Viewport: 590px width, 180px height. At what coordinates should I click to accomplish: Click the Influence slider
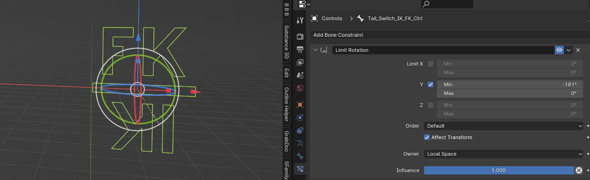pos(499,170)
